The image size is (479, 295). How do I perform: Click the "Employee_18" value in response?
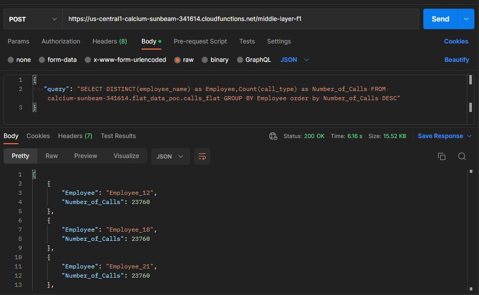click(130, 230)
